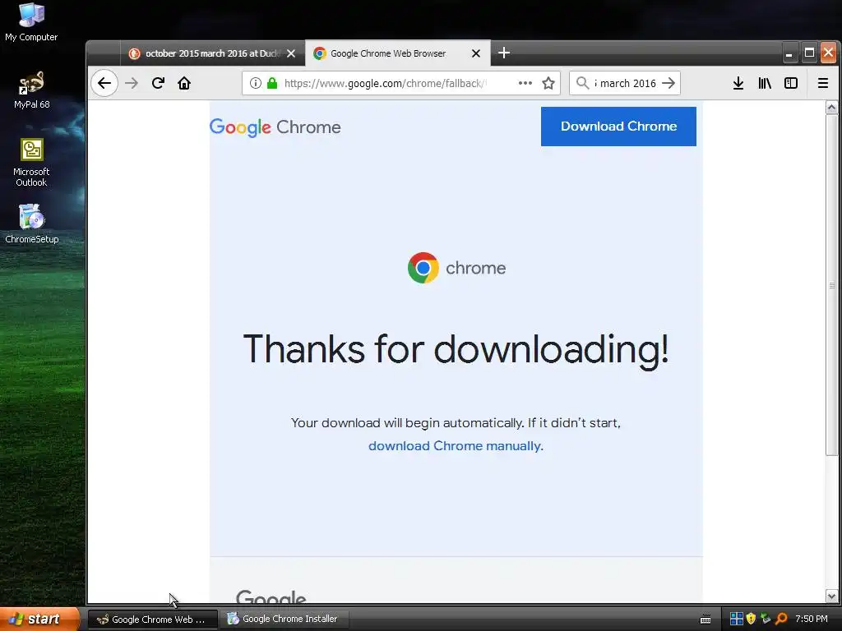Minimize the browser window

(x=789, y=53)
